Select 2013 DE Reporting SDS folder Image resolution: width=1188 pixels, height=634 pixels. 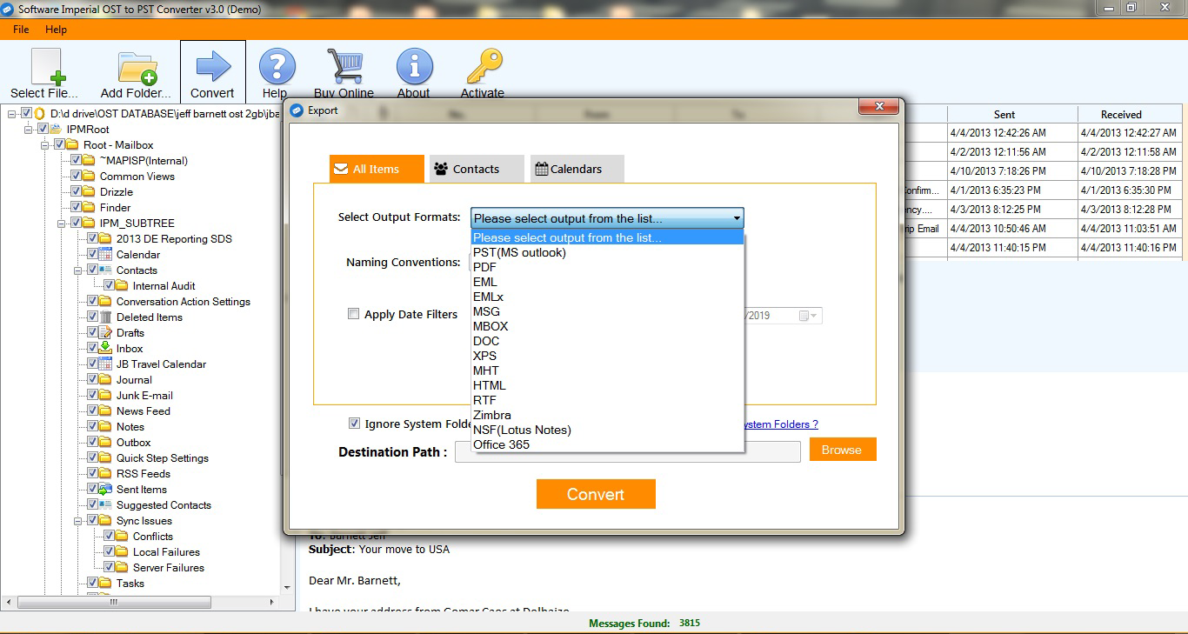pyautogui.click(x=174, y=238)
